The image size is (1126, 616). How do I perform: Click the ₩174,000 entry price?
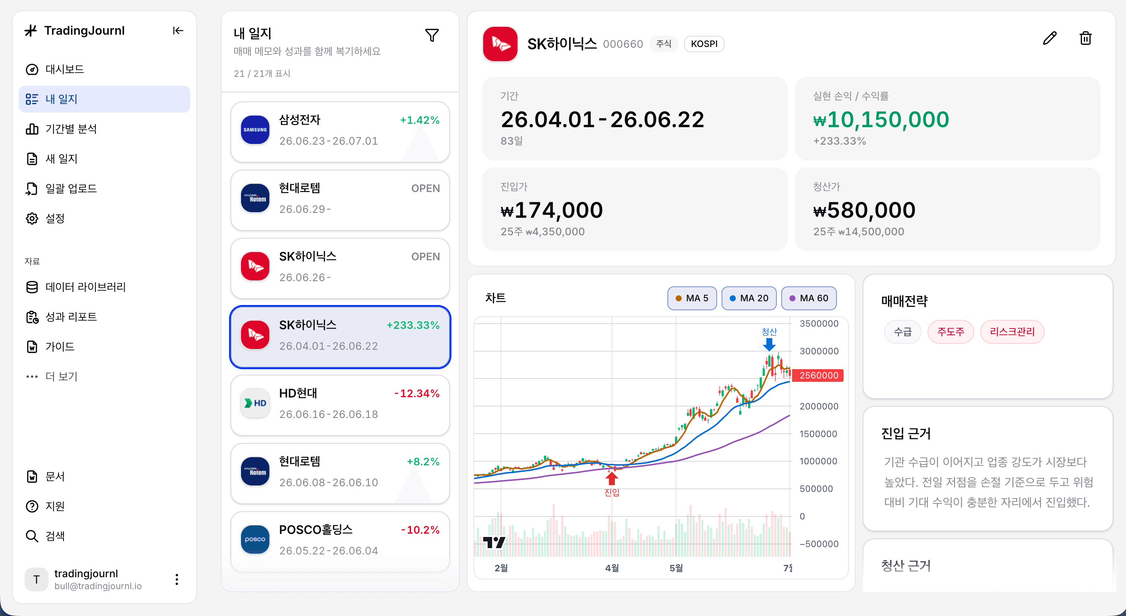(x=552, y=210)
